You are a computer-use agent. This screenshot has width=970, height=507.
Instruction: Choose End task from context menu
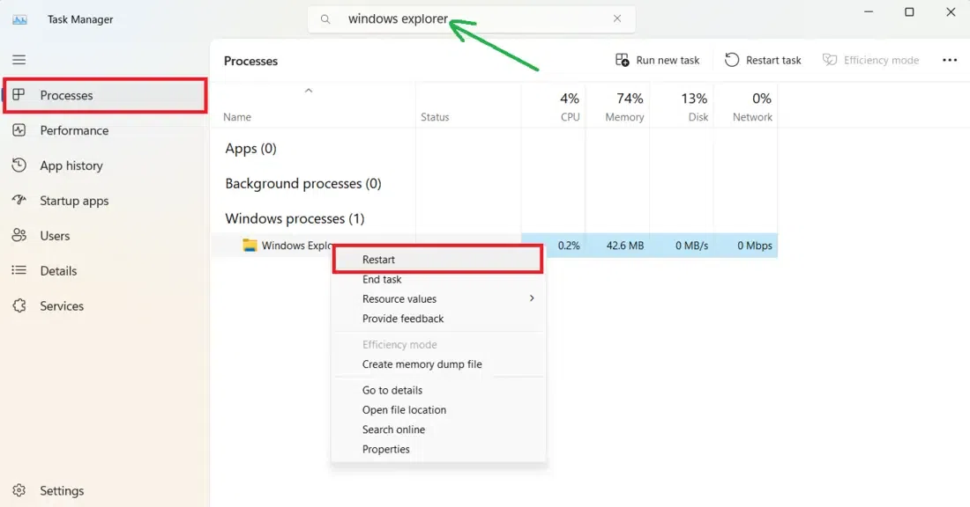[438, 279]
